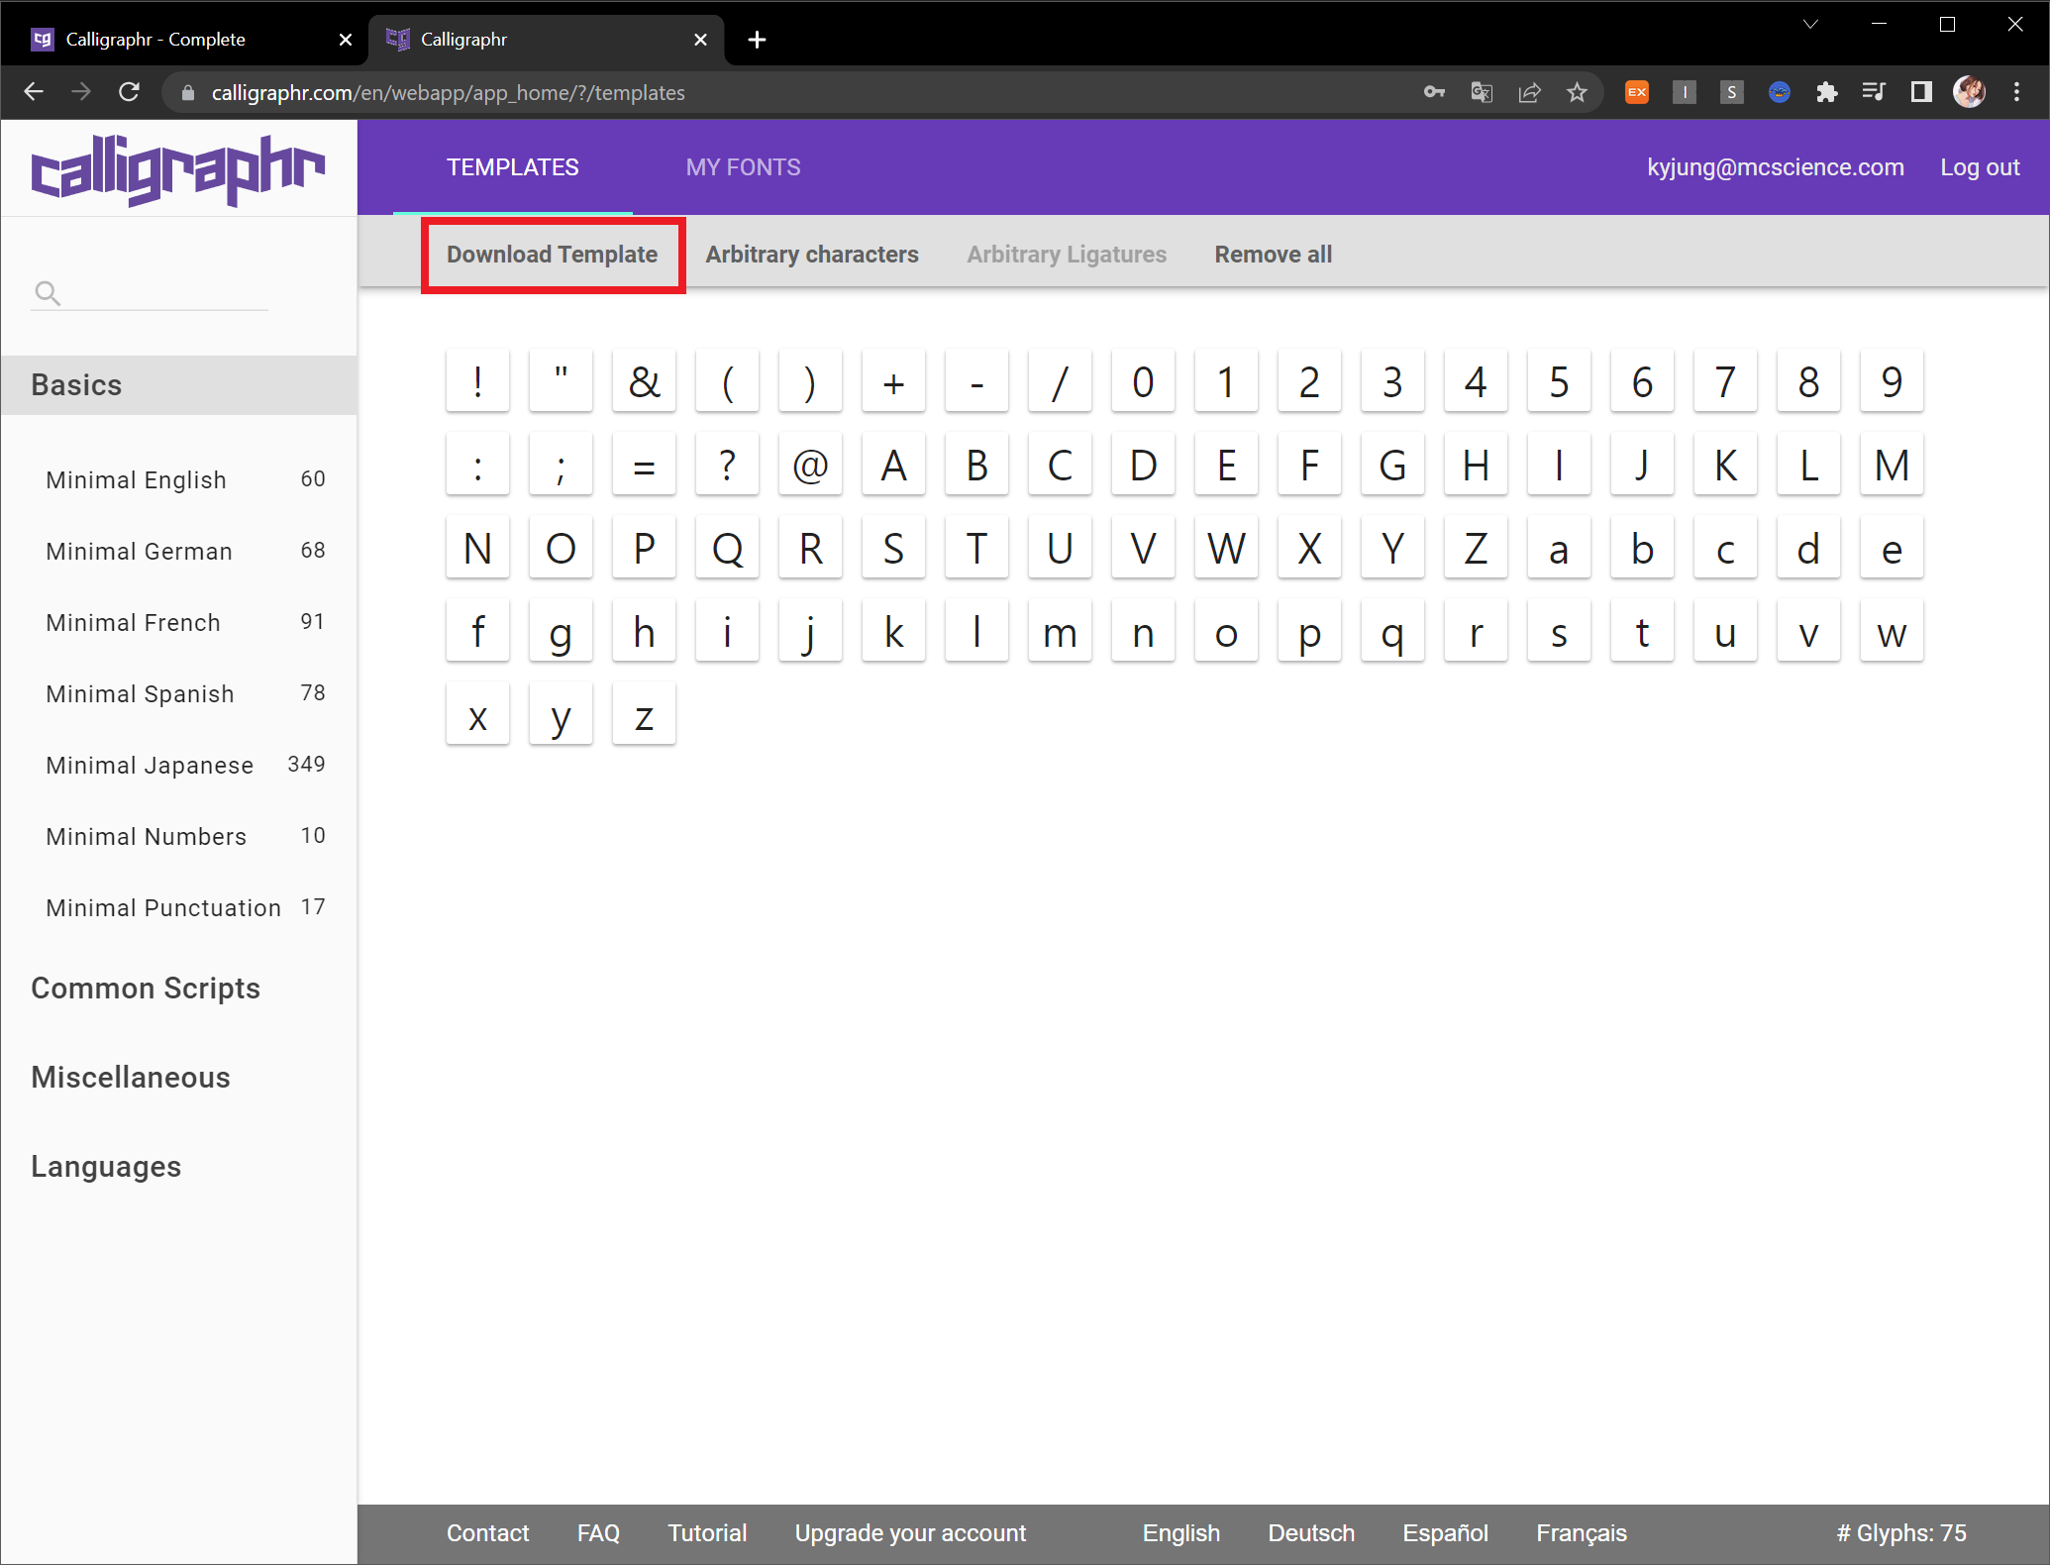The height and width of the screenshot is (1565, 2050).
Task: Open the browser side panel icon
Action: (1921, 93)
